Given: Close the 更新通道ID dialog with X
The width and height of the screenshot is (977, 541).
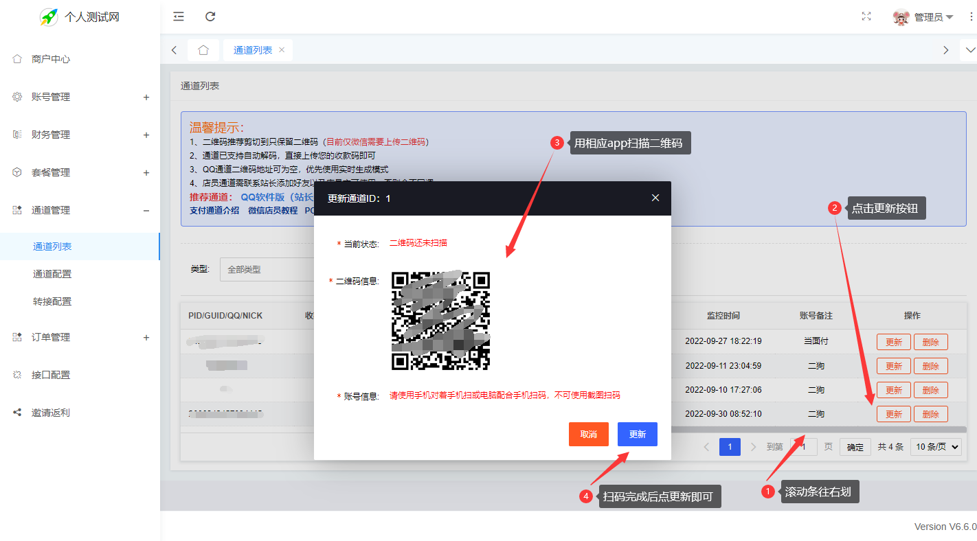Looking at the screenshot, I should pyautogui.click(x=655, y=198).
